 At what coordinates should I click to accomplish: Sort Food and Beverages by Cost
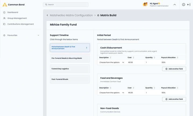tap(133, 88)
